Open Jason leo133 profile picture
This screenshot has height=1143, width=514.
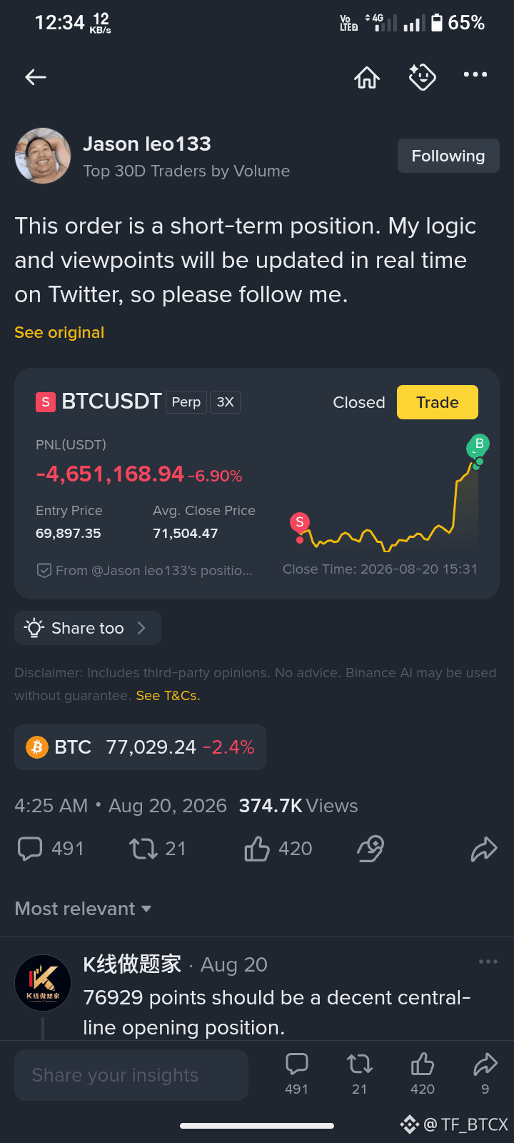pos(43,156)
